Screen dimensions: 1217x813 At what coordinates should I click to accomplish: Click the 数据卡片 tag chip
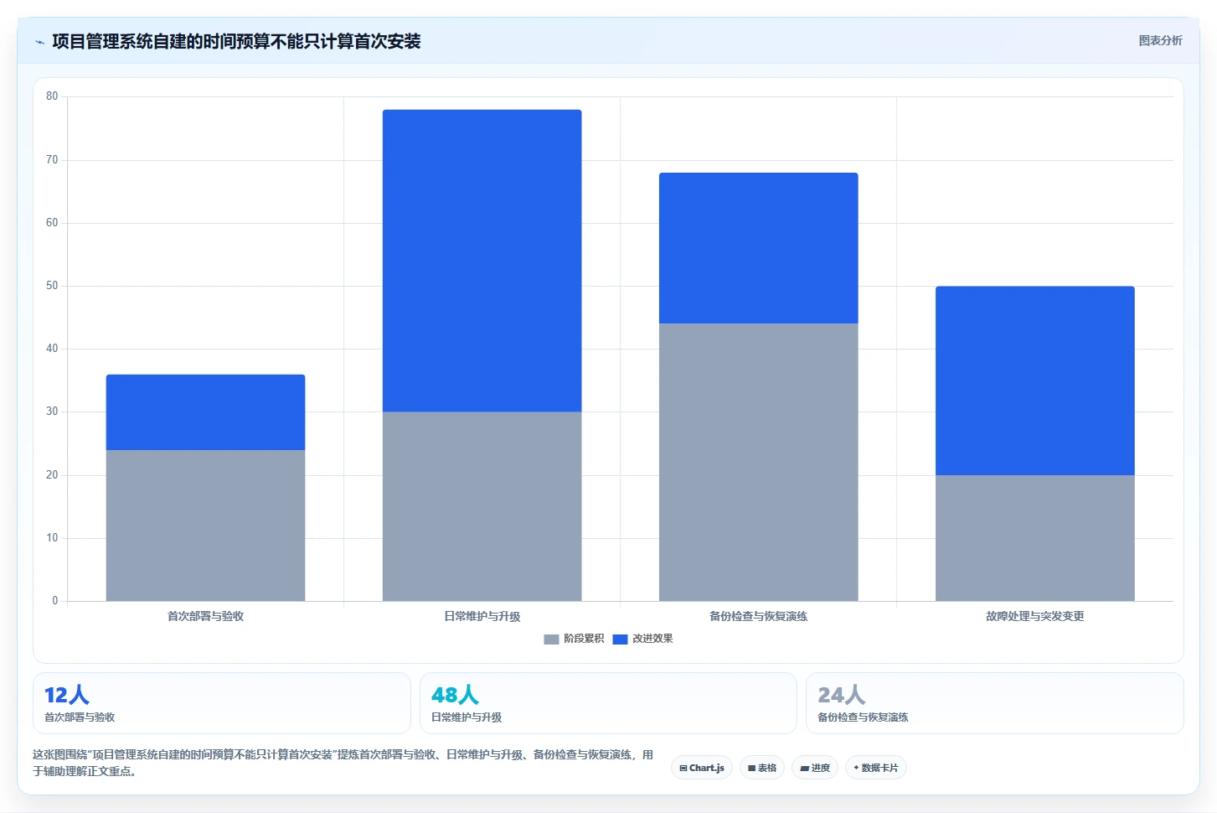pos(876,768)
